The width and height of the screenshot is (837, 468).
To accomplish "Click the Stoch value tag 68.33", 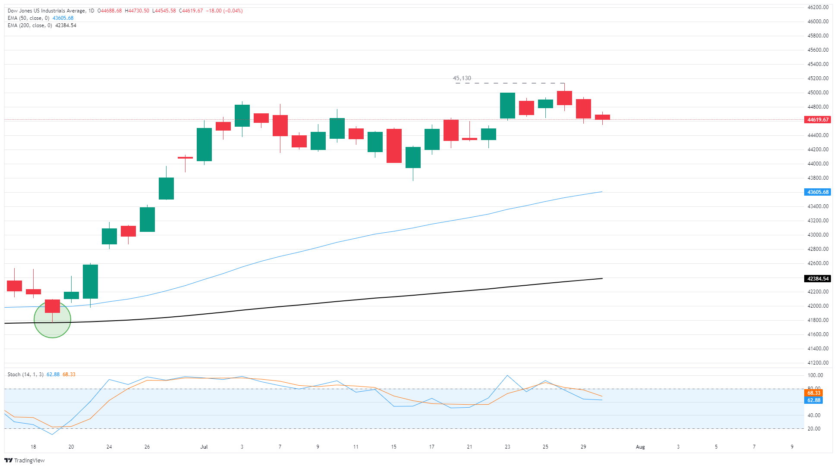I will [814, 393].
